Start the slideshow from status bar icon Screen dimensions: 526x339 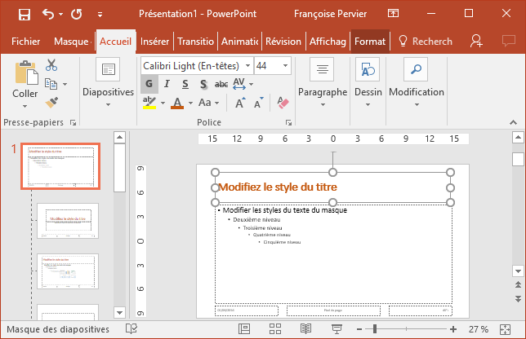click(336, 328)
